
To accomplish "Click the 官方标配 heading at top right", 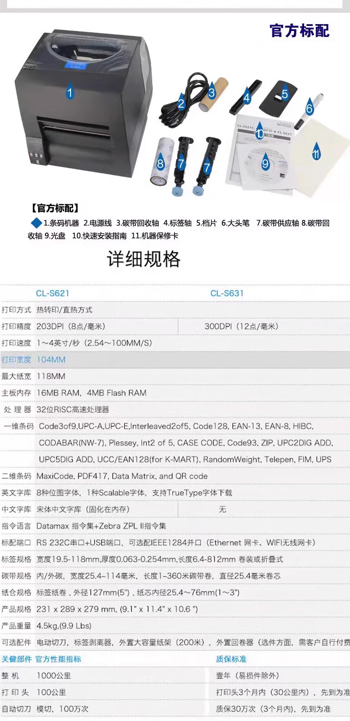I will tap(299, 31).
